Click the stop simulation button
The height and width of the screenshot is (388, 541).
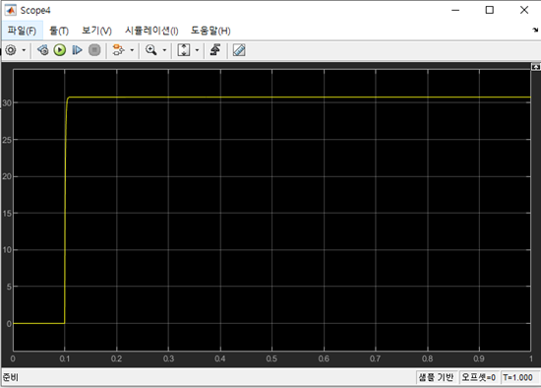[x=94, y=50]
